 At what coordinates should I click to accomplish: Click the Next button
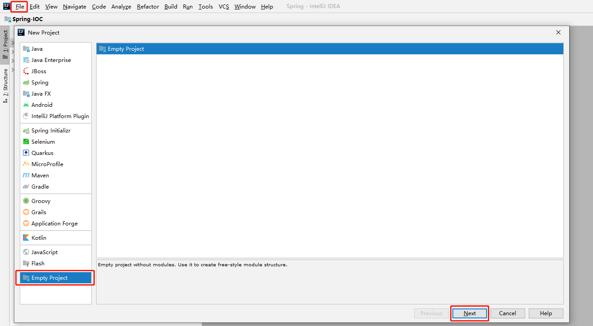pos(470,313)
